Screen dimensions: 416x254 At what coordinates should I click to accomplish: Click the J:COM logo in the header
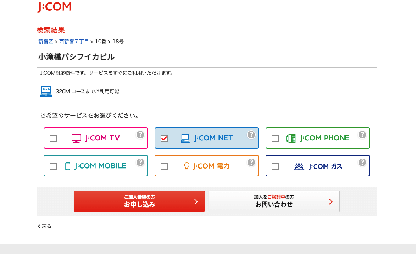click(54, 7)
